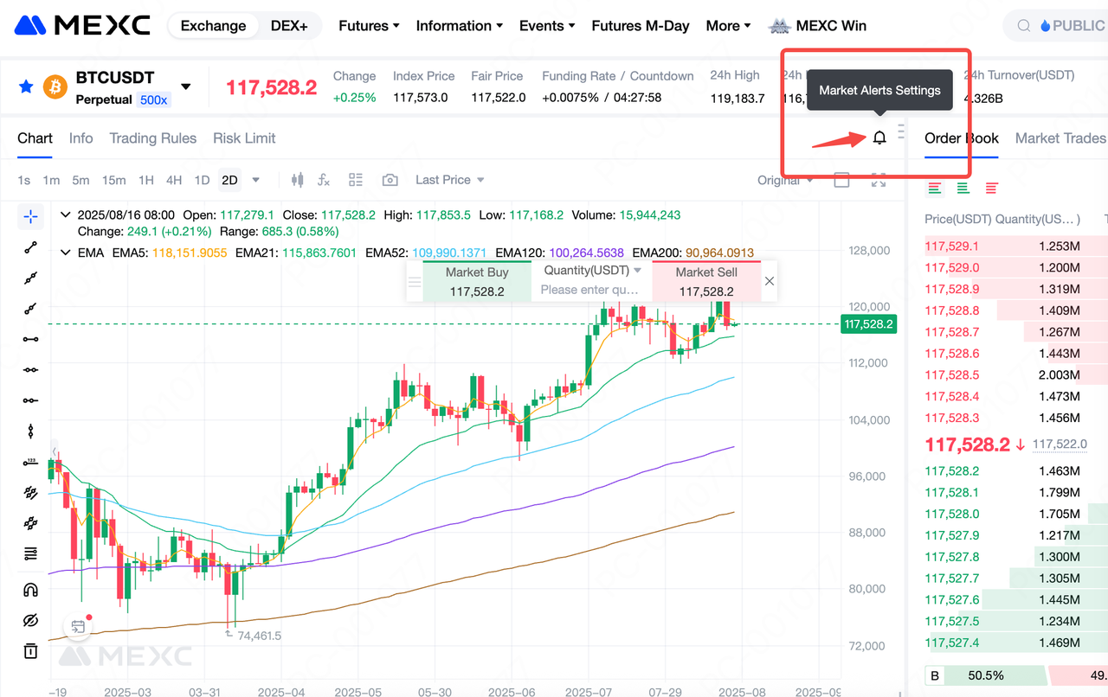The height and width of the screenshot is (697, 1108).
Task: Select the crosshair cursor tool
Action: point(30,216)
